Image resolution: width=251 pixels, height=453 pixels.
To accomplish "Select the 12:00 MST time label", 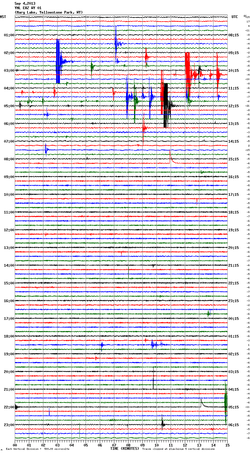I will [x=9, y=230].
